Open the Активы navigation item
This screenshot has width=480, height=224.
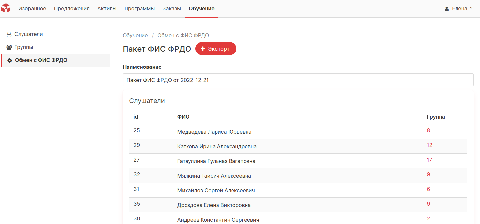(x=107, y=9)
